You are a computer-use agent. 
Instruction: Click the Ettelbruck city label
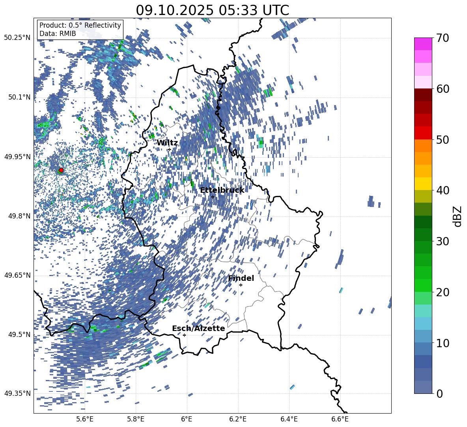click(x=222, y=190)
